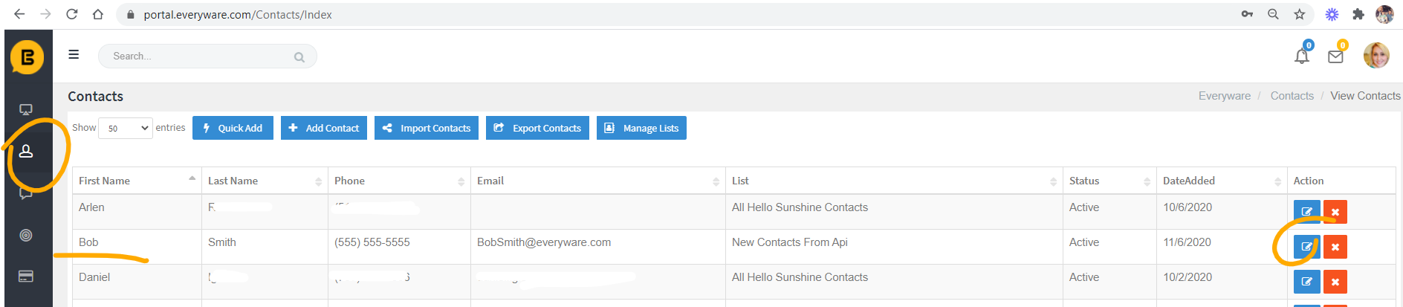Viewport: 1403px width, 307px height.
Task: Click the browser address bar URL
Action: (x=238, y=14)
